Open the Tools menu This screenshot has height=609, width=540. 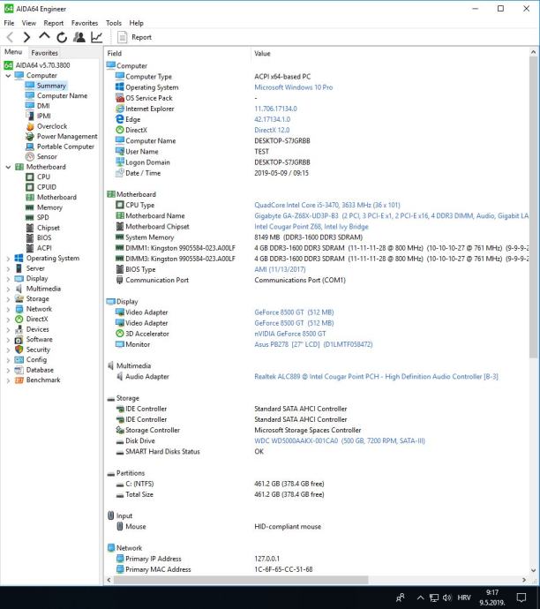point(113,23)
